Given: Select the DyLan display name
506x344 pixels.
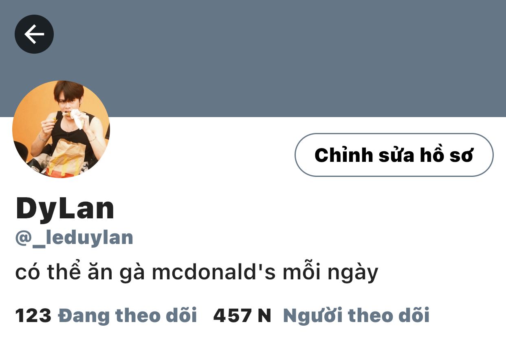Looking at the screenshot, I should [65, 208].
